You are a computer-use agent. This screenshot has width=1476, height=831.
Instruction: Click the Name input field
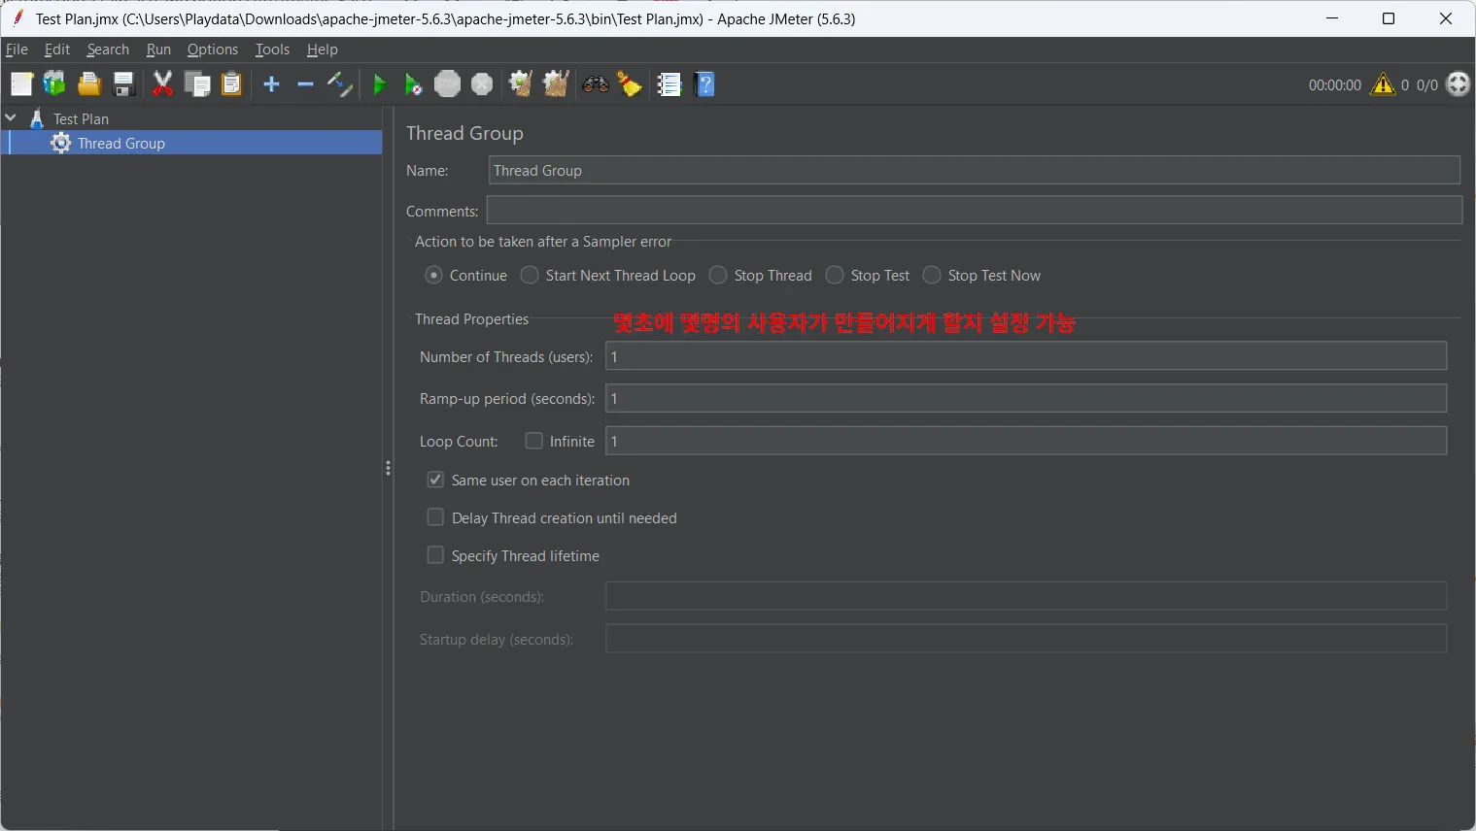pos(975,170)
